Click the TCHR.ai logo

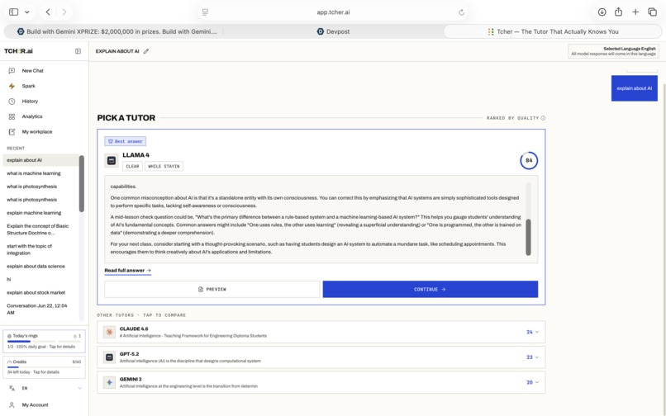[18, 51]
